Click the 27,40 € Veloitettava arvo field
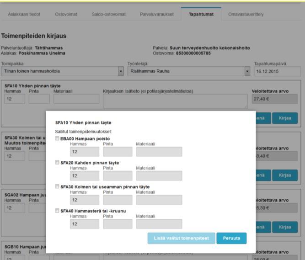Image resolution: width=305 pixels, height=260 pixels. pos(275,99)
